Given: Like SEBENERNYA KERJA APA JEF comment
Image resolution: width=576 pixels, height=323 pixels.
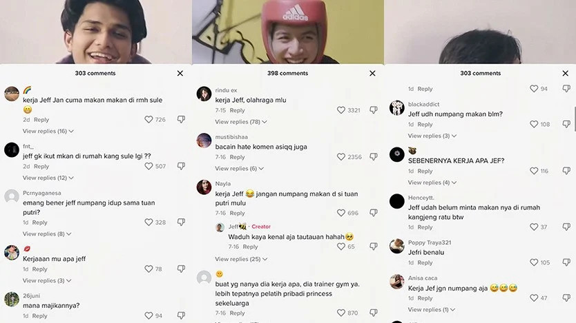Looking at the screenshot, I should tap(534, 171).
